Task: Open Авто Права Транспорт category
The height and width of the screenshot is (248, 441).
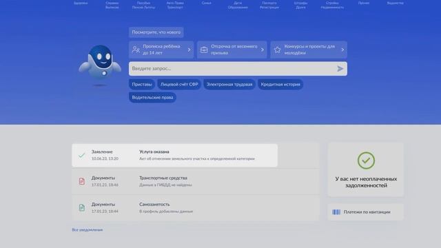Action: [x=175, y=5]
